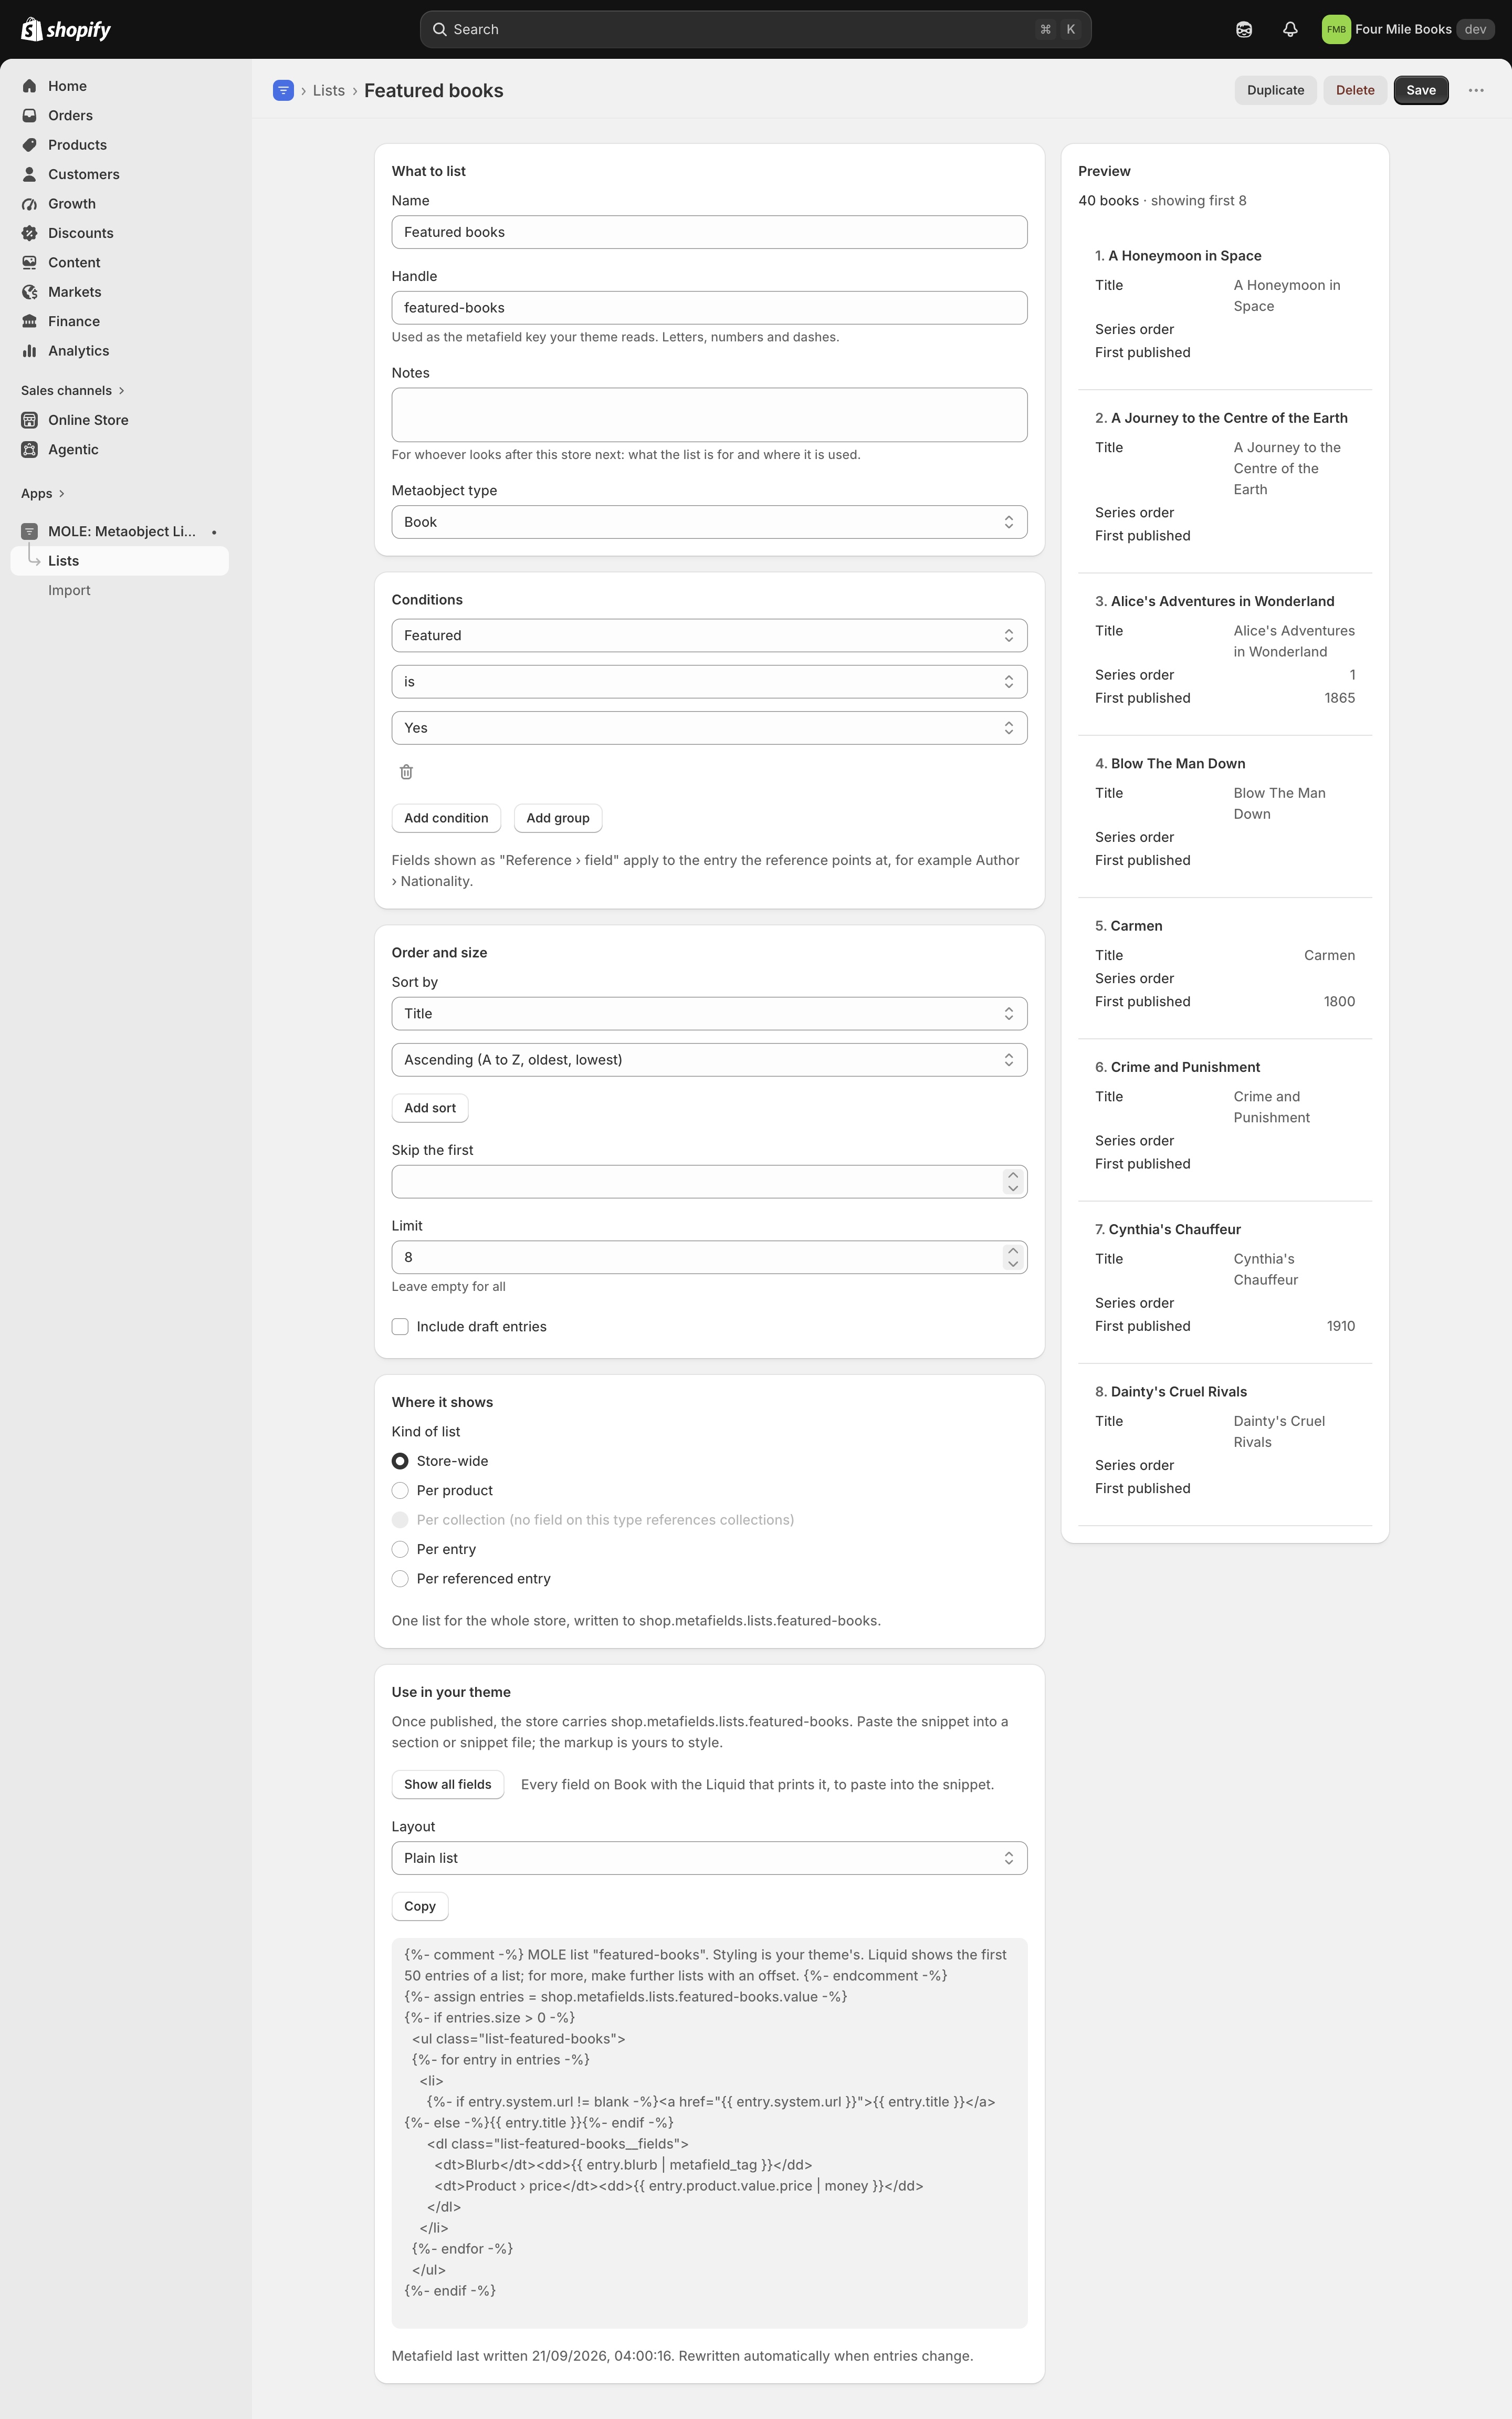Open the Ascending sort direction dropdown
The image size is (1512, 2419).
coord(709,1059)
